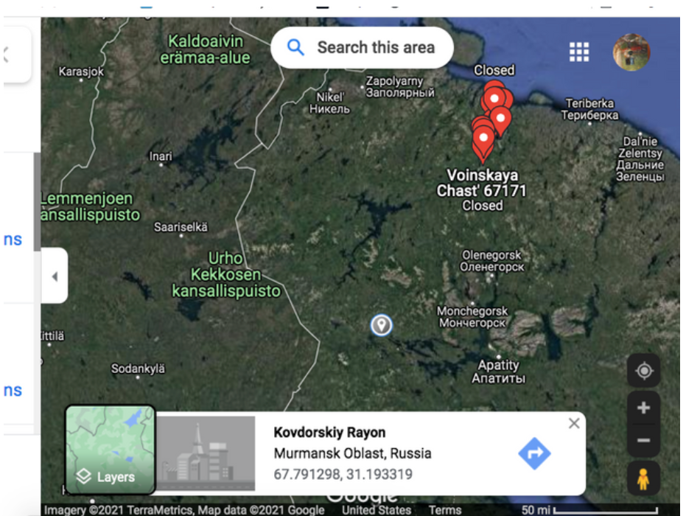Screen dimensions: 686x516
Task: Click the Search this area magnifier icon
Action: (x=295, y=47)
